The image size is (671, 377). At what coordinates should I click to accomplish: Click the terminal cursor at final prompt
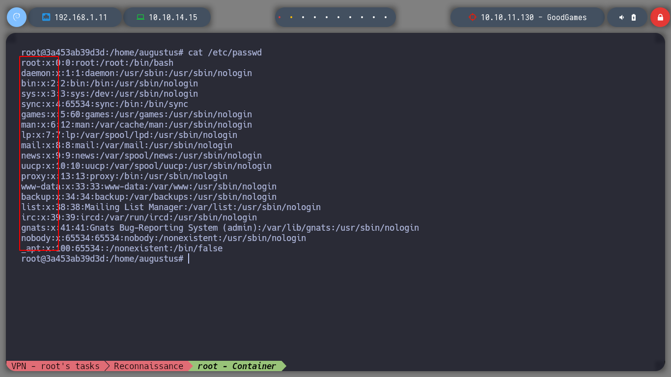189,259
